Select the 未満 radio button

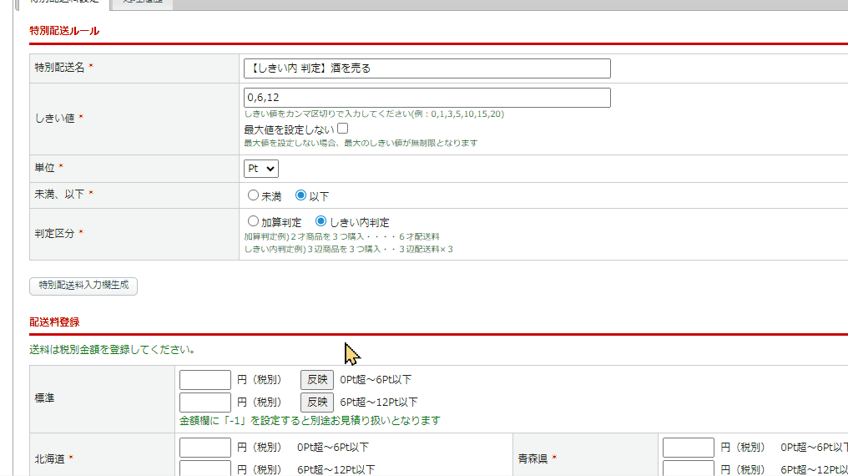tap(254, 195)
